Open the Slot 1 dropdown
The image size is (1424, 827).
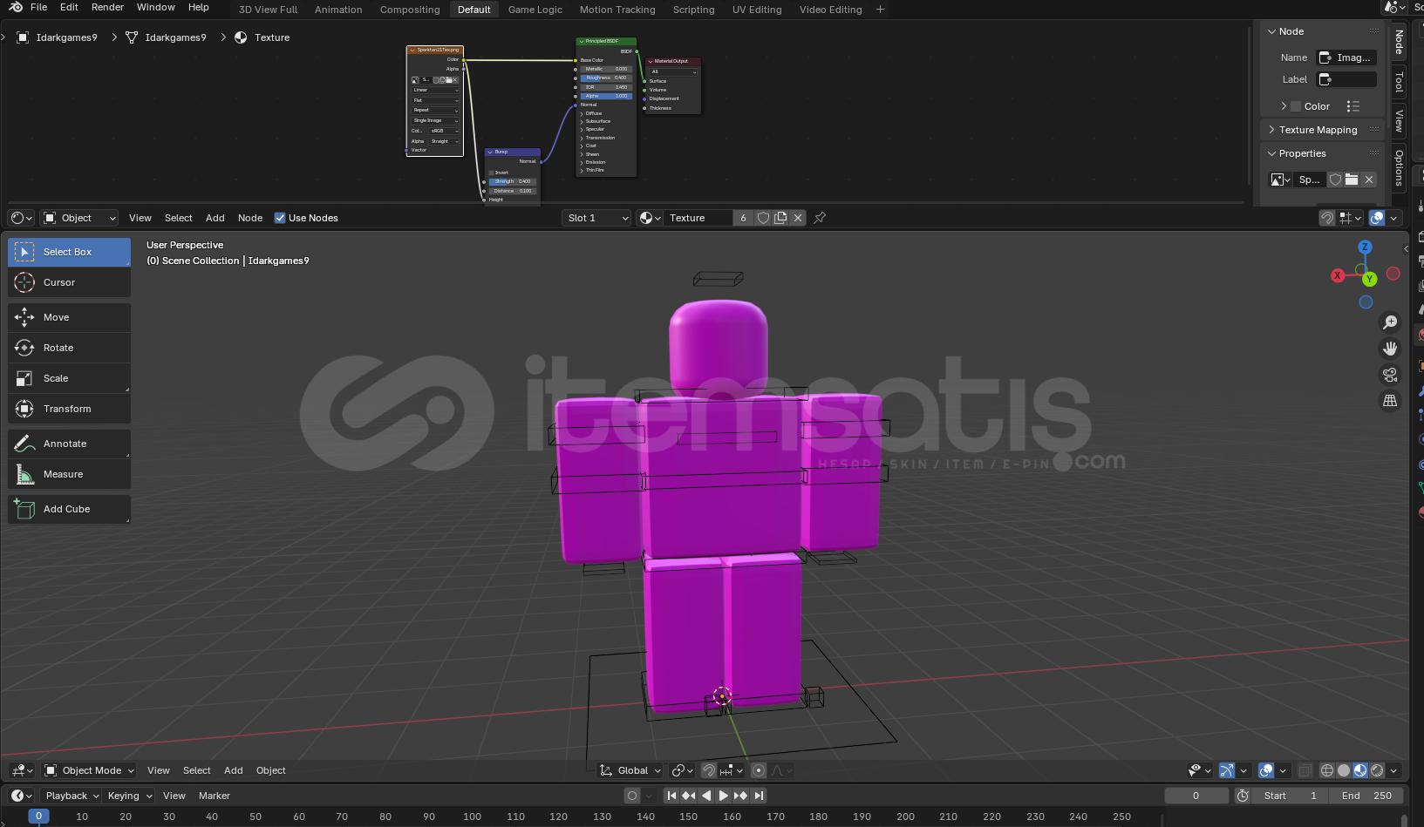(596, 218)
